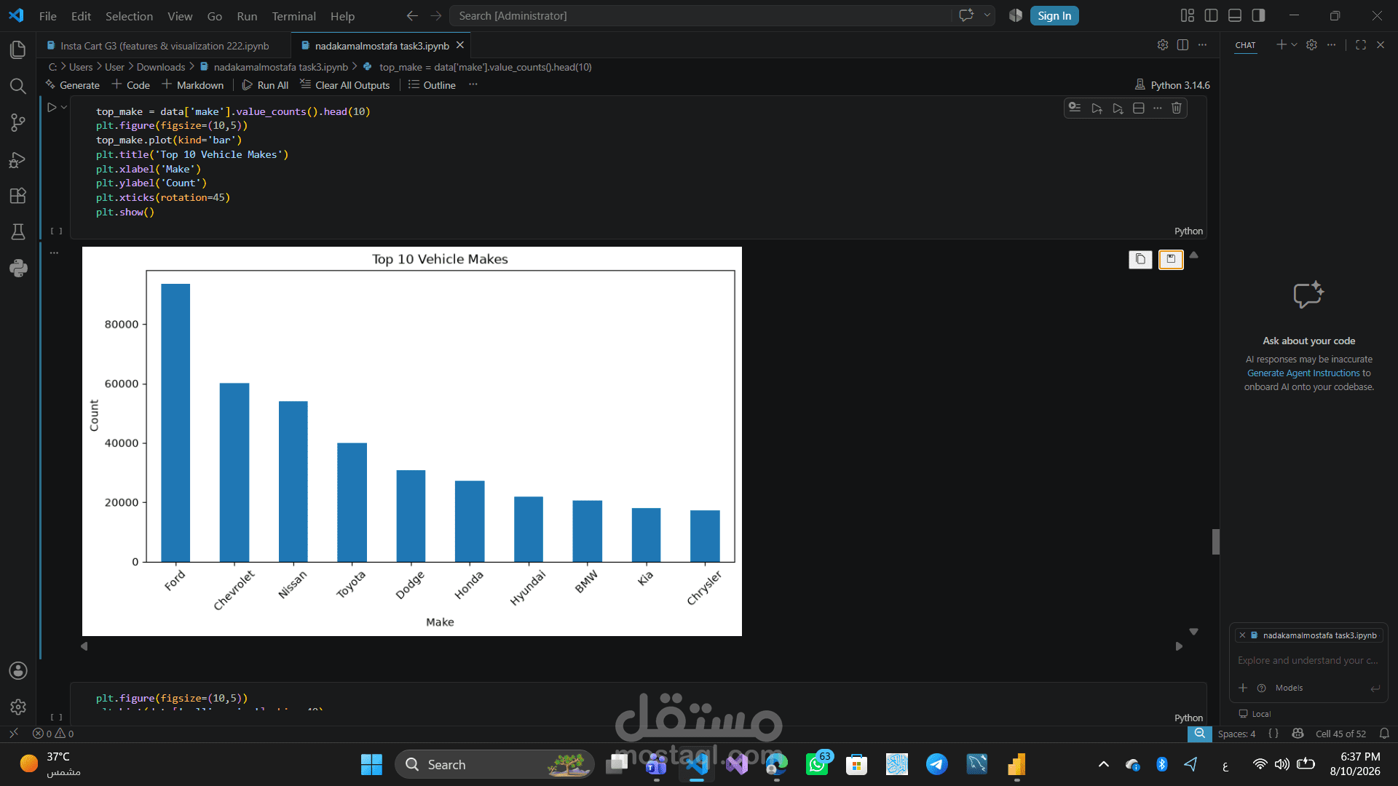Open the Testing flask view
1398x786 pixels.
pos(18,232)
